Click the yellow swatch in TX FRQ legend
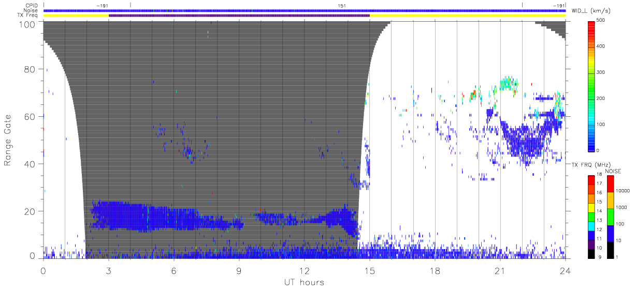The height and width of the screenshot is (293, 636). pyautogui.click(x=591, y=207)
